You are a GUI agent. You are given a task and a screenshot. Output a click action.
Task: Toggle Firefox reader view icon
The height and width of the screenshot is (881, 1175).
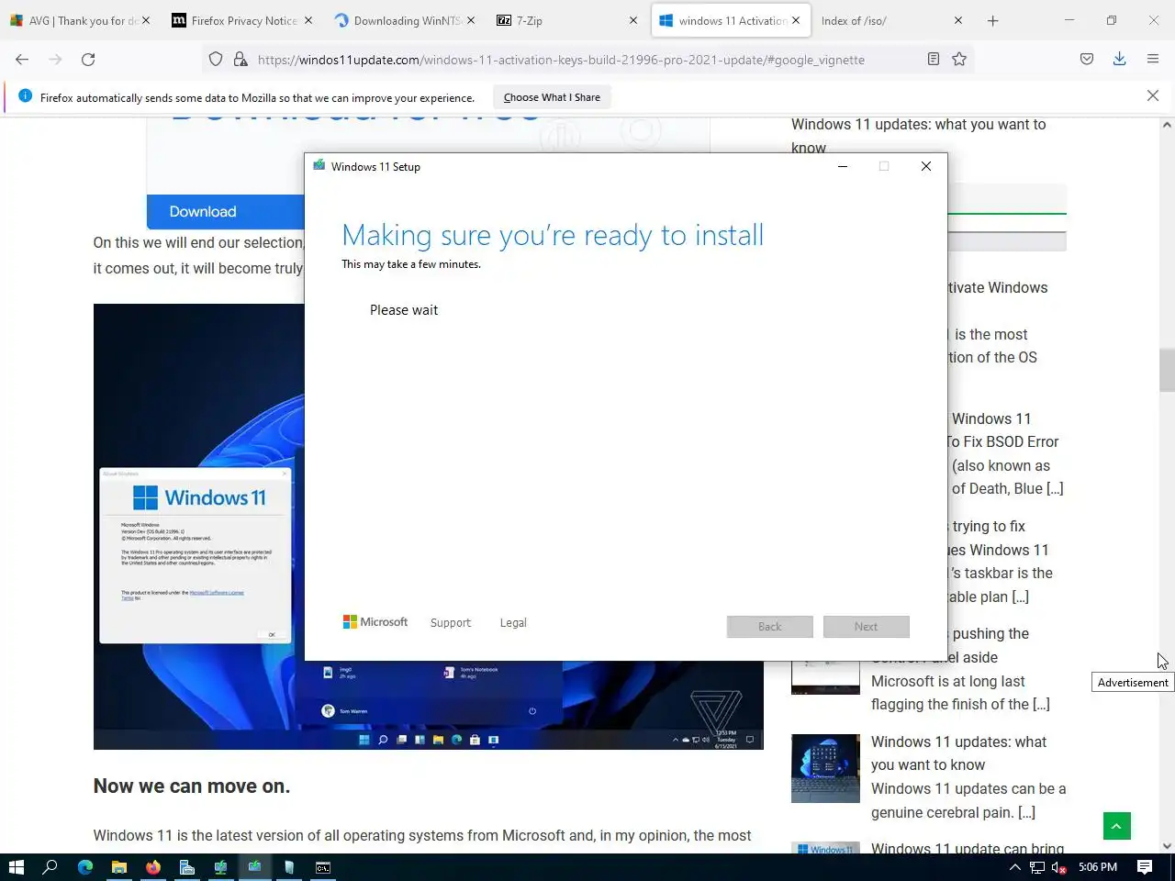[x=934, y=60]
